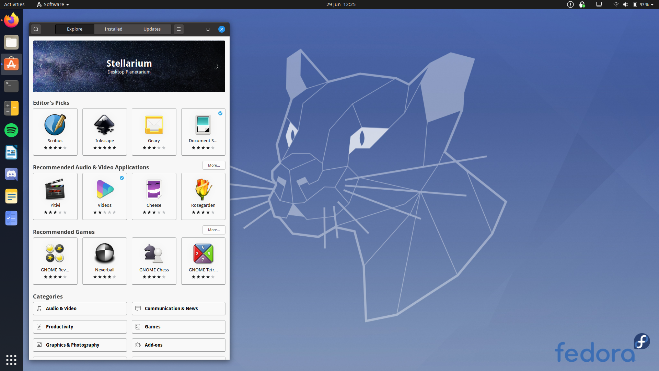Open the Cheese webcam app page
This screenshot has height=371, width=659.
tap(154, 196)
